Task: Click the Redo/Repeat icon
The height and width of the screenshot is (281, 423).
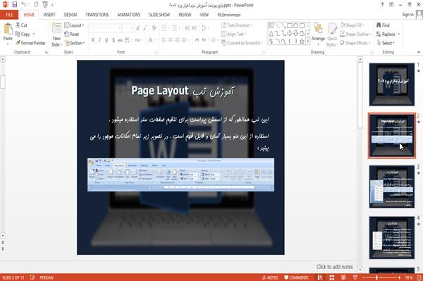Action: pos(36,5)
